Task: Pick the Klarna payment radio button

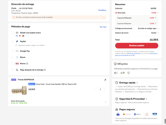Action: pos(13,64)
